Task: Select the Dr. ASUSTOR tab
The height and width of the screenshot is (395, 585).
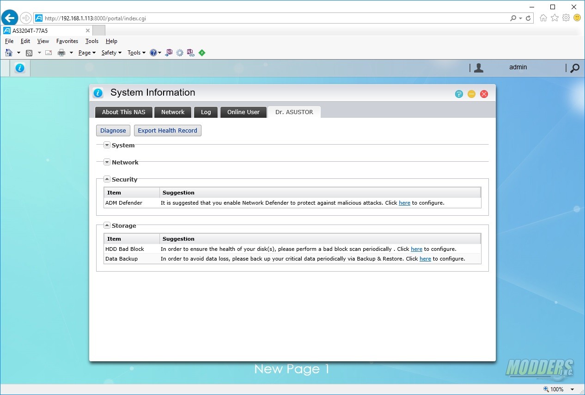Action: (294, 112)
